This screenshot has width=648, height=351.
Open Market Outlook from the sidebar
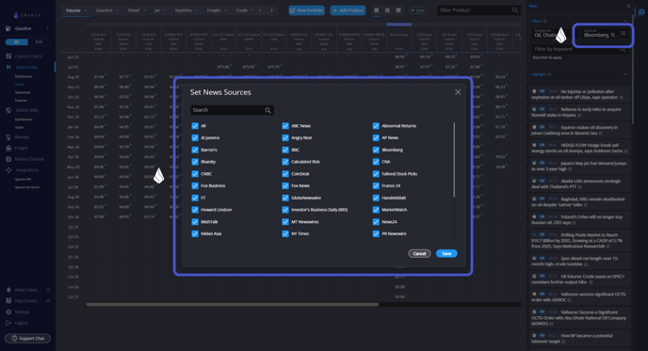(x=24, y=159)
